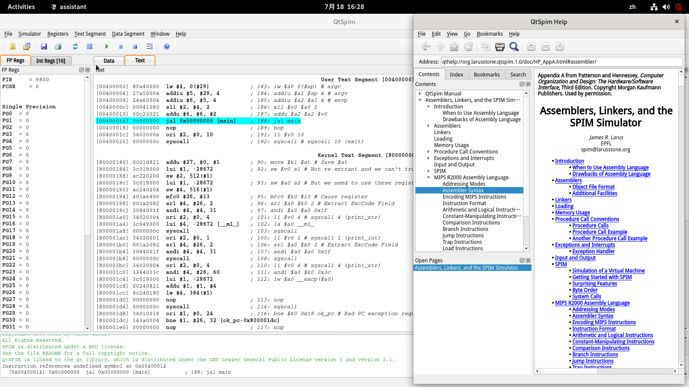Click the Home icon in help toolbar
The width and height of the screenshot is (689, 387).
tap(454, 46)
